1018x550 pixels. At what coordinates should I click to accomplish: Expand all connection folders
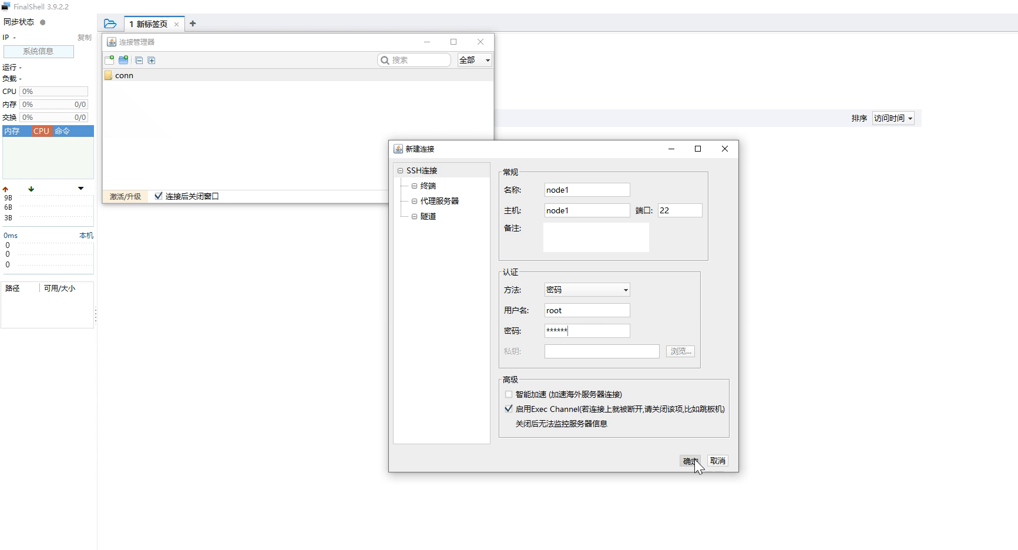click(152, 60)
